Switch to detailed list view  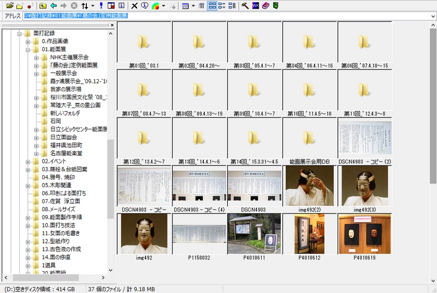point(232,5)
